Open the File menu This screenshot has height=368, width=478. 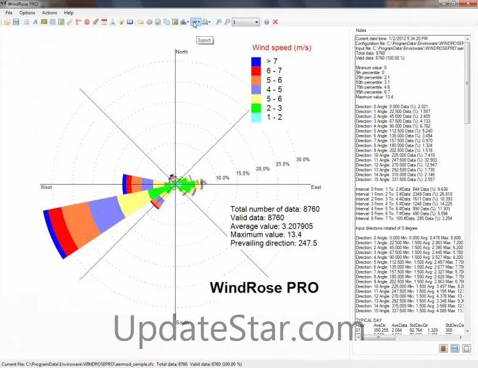9,13
